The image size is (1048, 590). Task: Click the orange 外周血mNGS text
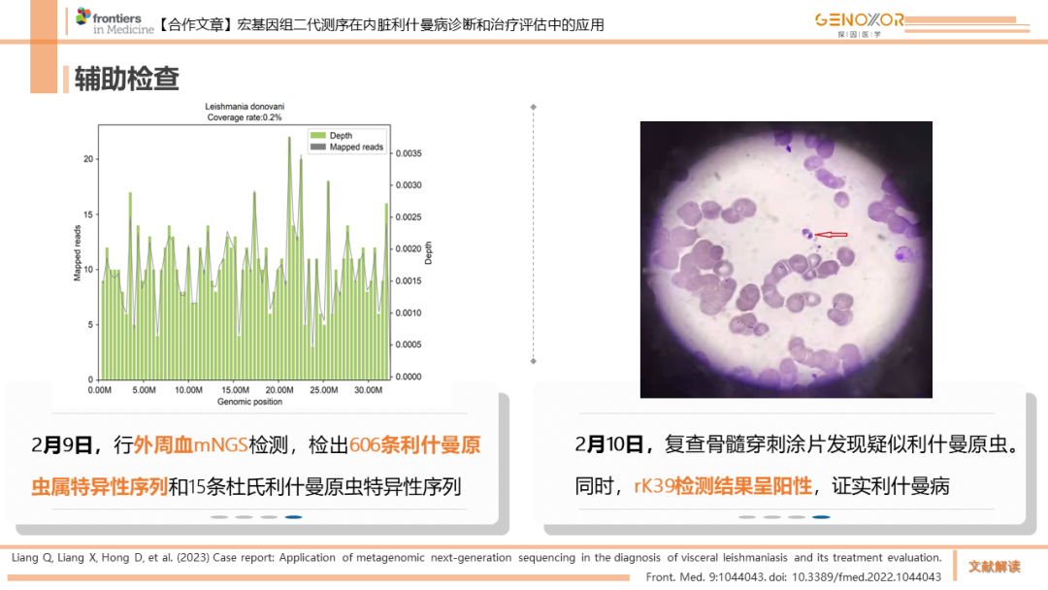click(x=190, y=445)
